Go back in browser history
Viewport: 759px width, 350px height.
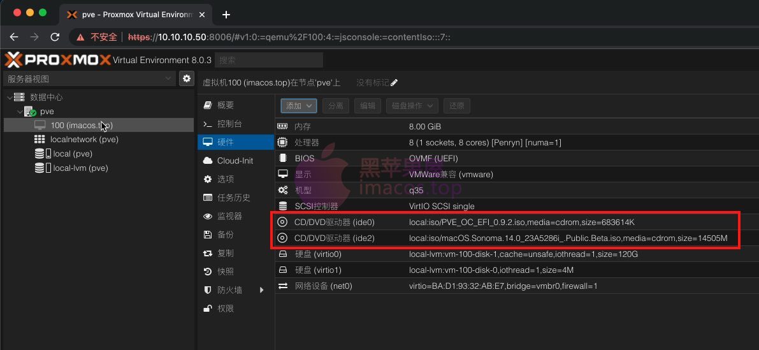click(x=14, y=37)
